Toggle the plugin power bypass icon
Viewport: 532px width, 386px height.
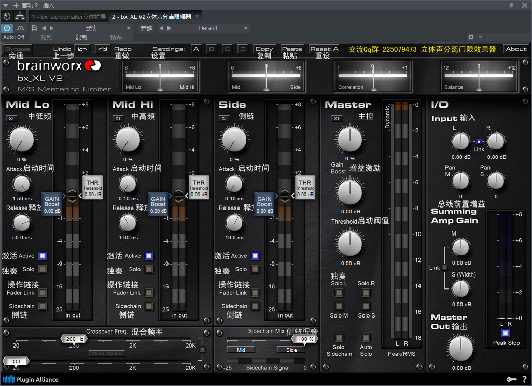(7, 28)
